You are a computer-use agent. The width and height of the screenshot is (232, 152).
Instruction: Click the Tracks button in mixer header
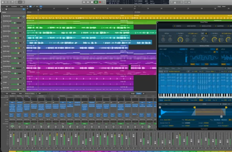coord(138,94)
